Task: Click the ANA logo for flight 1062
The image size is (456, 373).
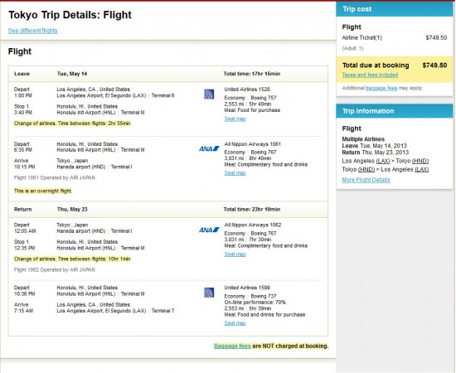Action: click(209, 230)
